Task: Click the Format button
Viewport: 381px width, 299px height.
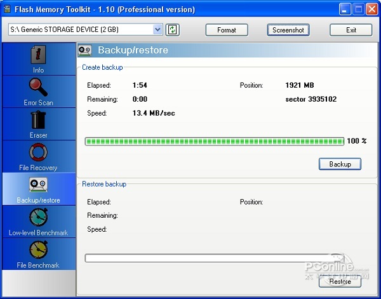Action: coord(227,30)
